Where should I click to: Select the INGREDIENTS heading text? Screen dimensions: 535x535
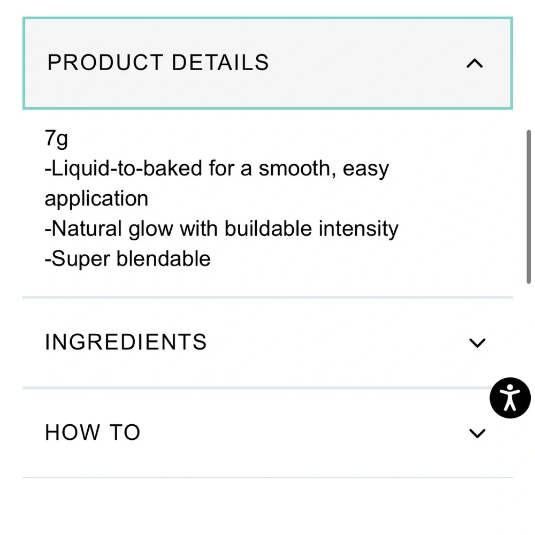click(x=126, y=342)
